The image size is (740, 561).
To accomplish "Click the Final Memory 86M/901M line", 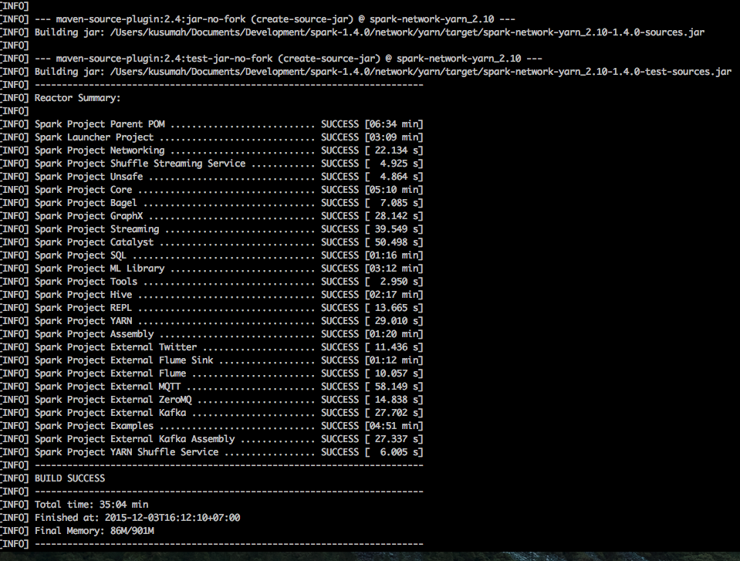I will pos(93,531).
